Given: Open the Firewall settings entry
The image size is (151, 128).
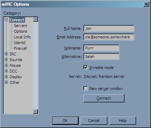Looking at the screenshot, I should 20,48.
